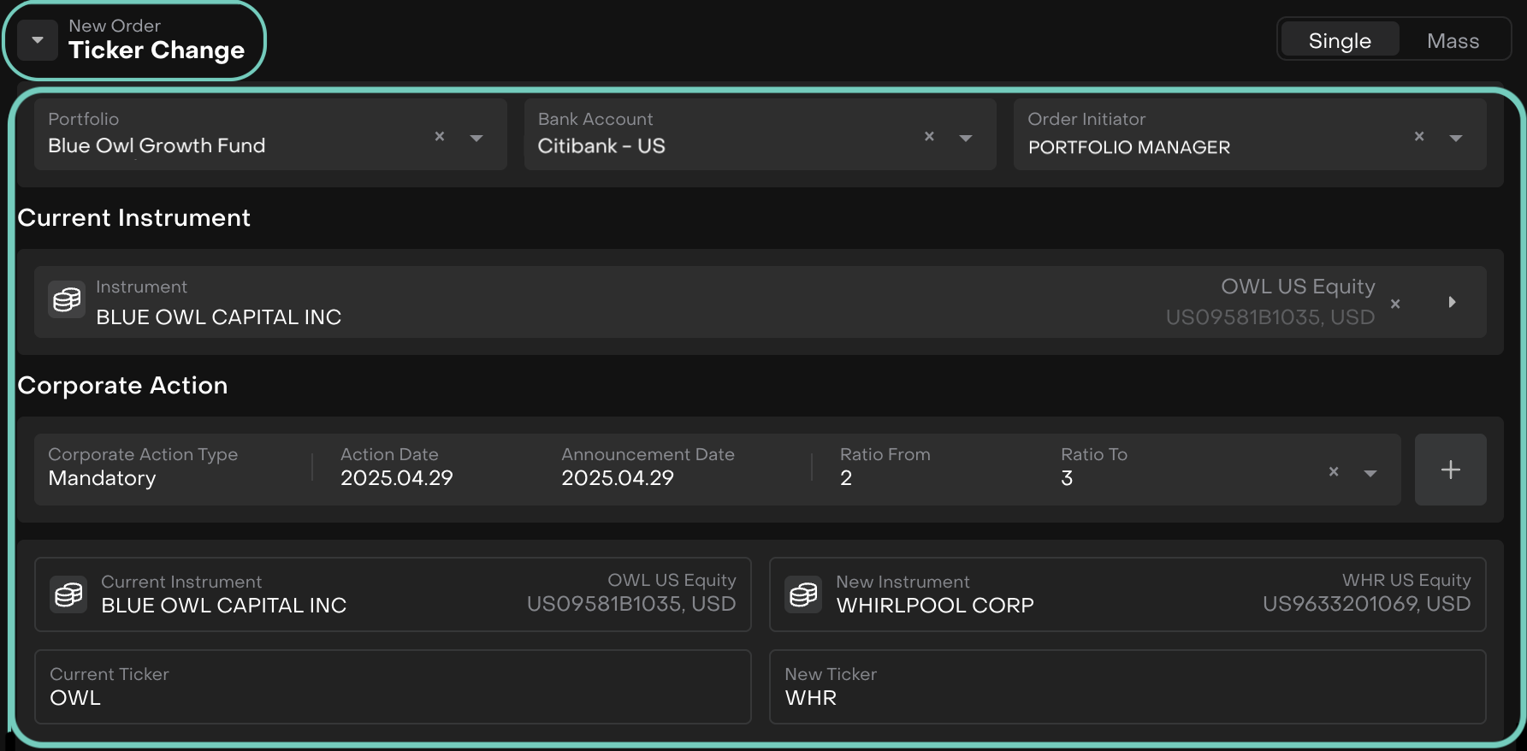Switch to Single order mode
1527x751 pixels.
tap(1339, 40)
